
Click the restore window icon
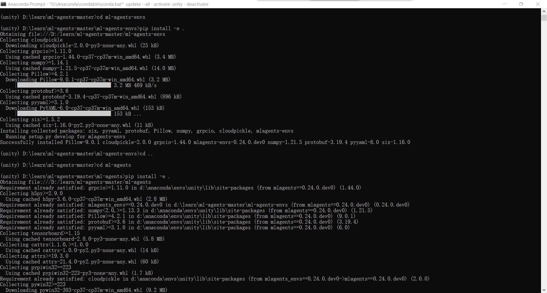point(521,4)
